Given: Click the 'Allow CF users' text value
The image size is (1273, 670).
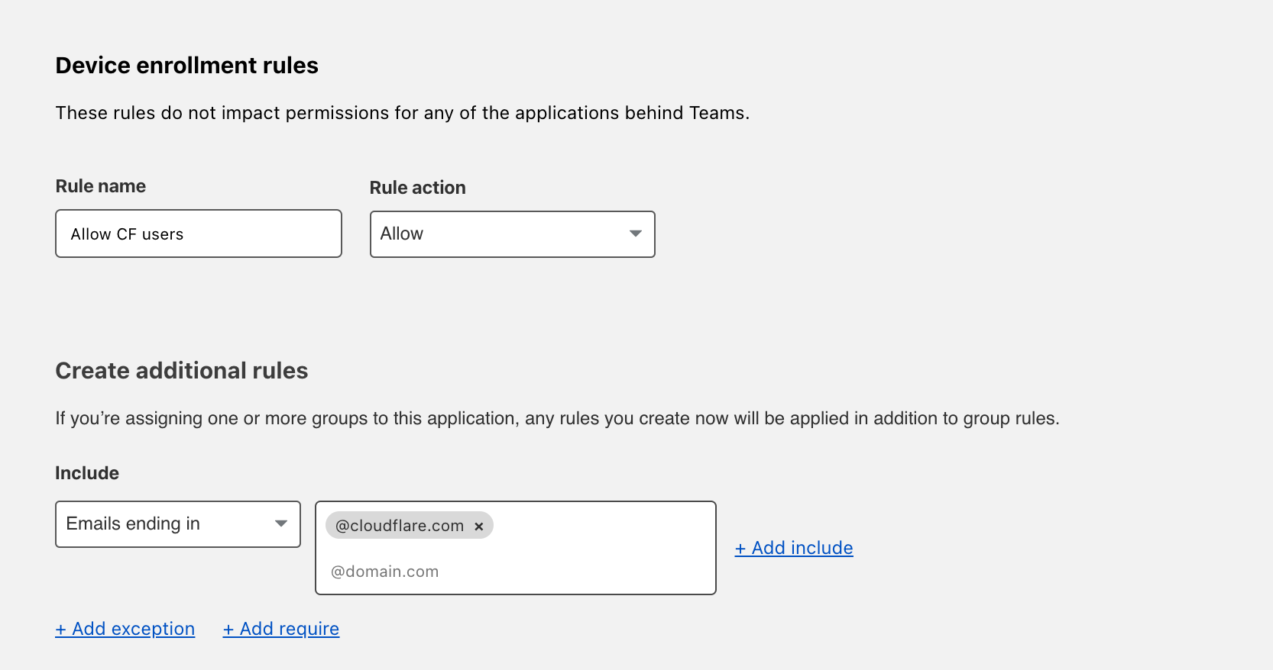Looking at the screenshot, I should tap(127, 234).
